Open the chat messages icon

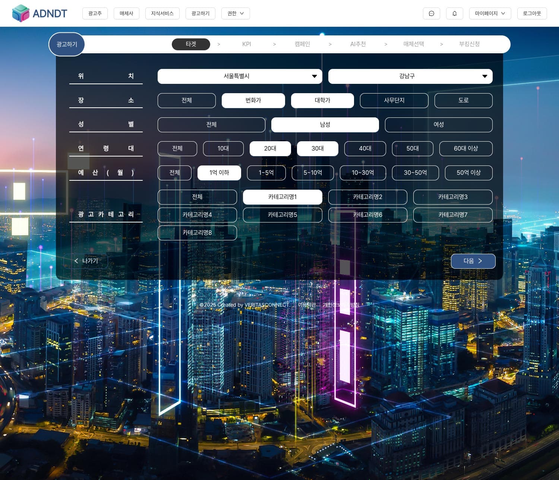431,13
